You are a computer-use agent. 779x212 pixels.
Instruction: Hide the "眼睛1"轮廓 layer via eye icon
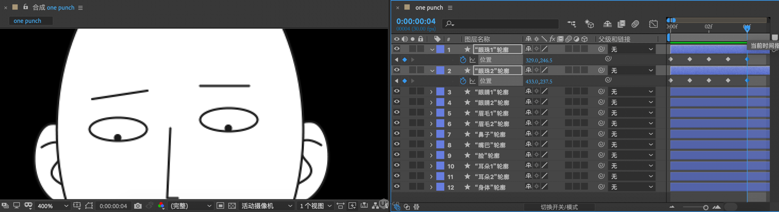coord(396,92)
